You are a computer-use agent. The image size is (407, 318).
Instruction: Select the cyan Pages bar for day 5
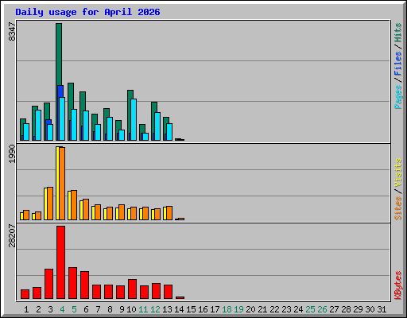coord(74,125)
